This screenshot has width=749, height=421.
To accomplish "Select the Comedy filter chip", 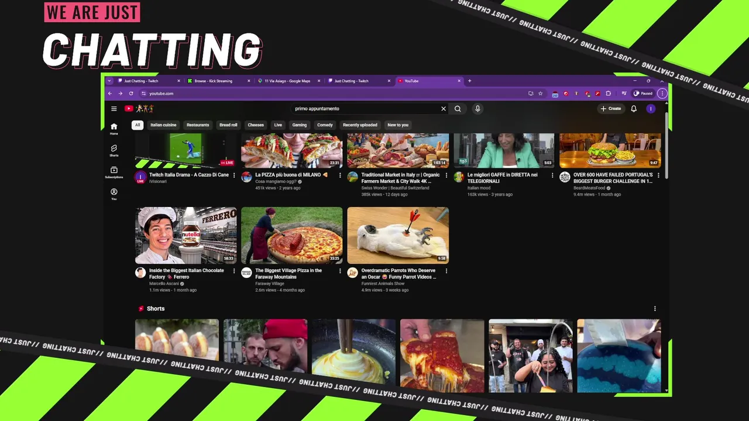I will click(x=325, y=125).
